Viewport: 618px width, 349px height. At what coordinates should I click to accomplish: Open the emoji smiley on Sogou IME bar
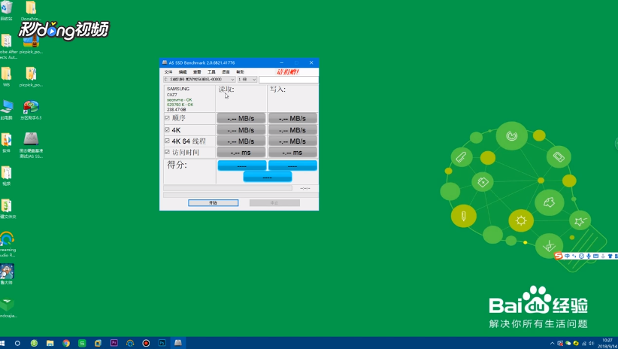581,256
